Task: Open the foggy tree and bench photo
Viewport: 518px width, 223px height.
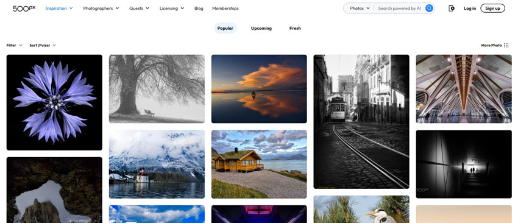Action: click(157, 89)
